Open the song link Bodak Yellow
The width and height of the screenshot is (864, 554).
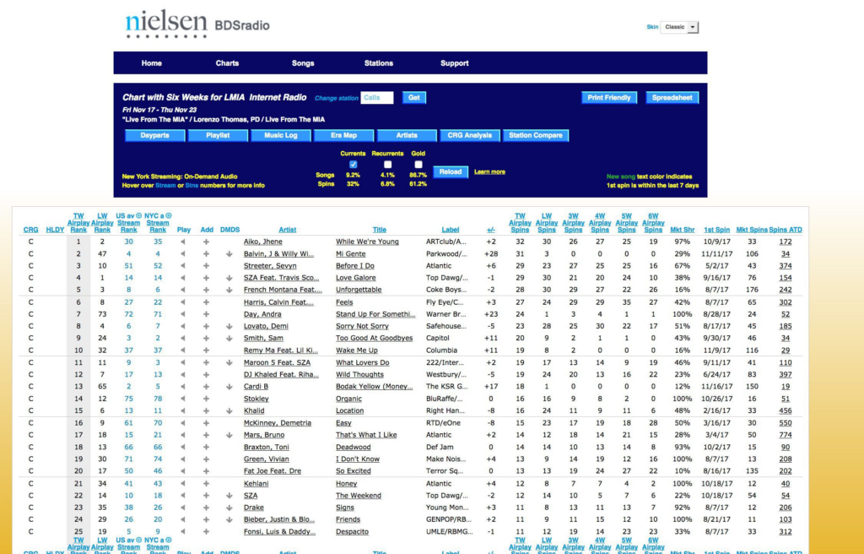point(374,387)
